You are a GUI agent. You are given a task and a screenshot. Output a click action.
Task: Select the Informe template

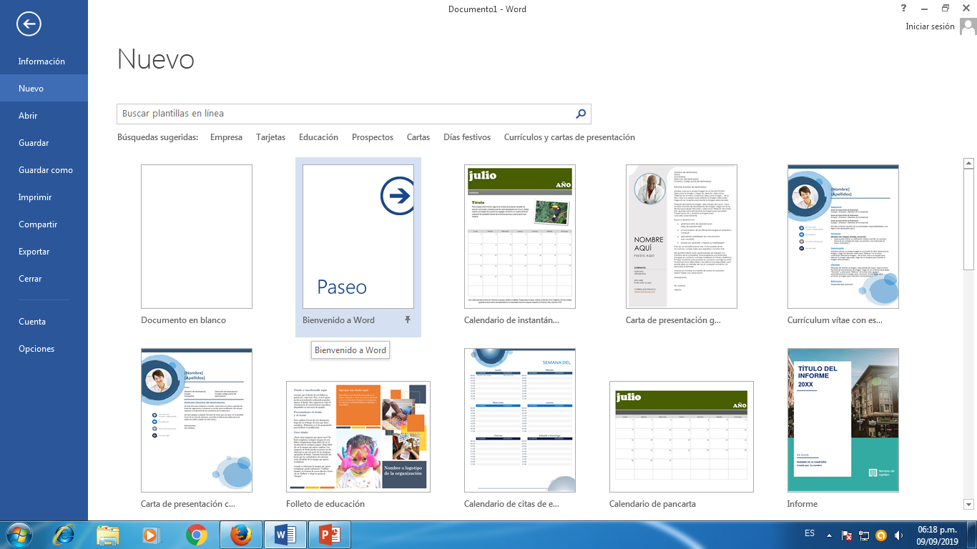point(843,420)
